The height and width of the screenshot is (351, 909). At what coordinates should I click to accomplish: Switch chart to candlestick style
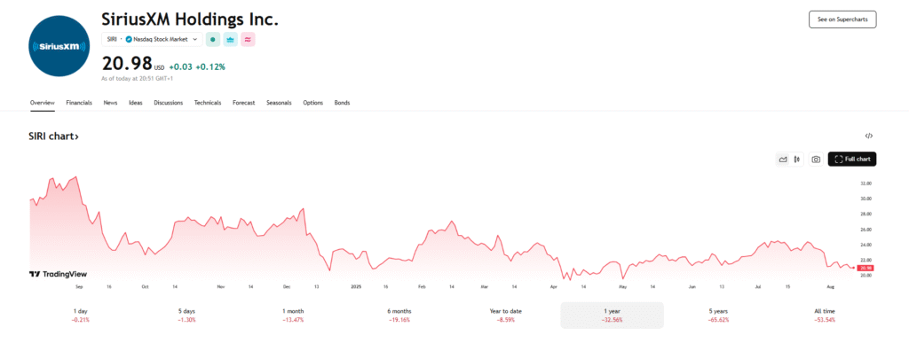797,160
